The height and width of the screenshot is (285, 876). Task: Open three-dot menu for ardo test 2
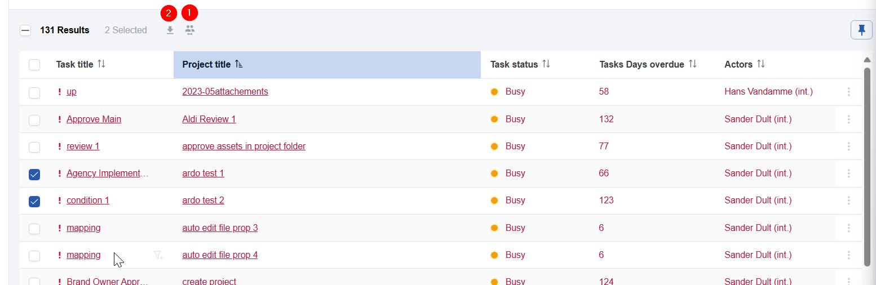pos(848,201)
